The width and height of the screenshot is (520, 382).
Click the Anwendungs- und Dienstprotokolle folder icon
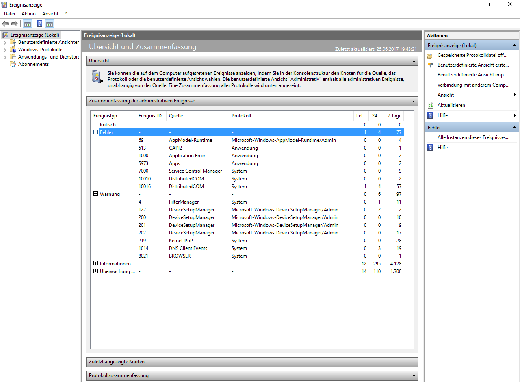click(x=13, y=57)
